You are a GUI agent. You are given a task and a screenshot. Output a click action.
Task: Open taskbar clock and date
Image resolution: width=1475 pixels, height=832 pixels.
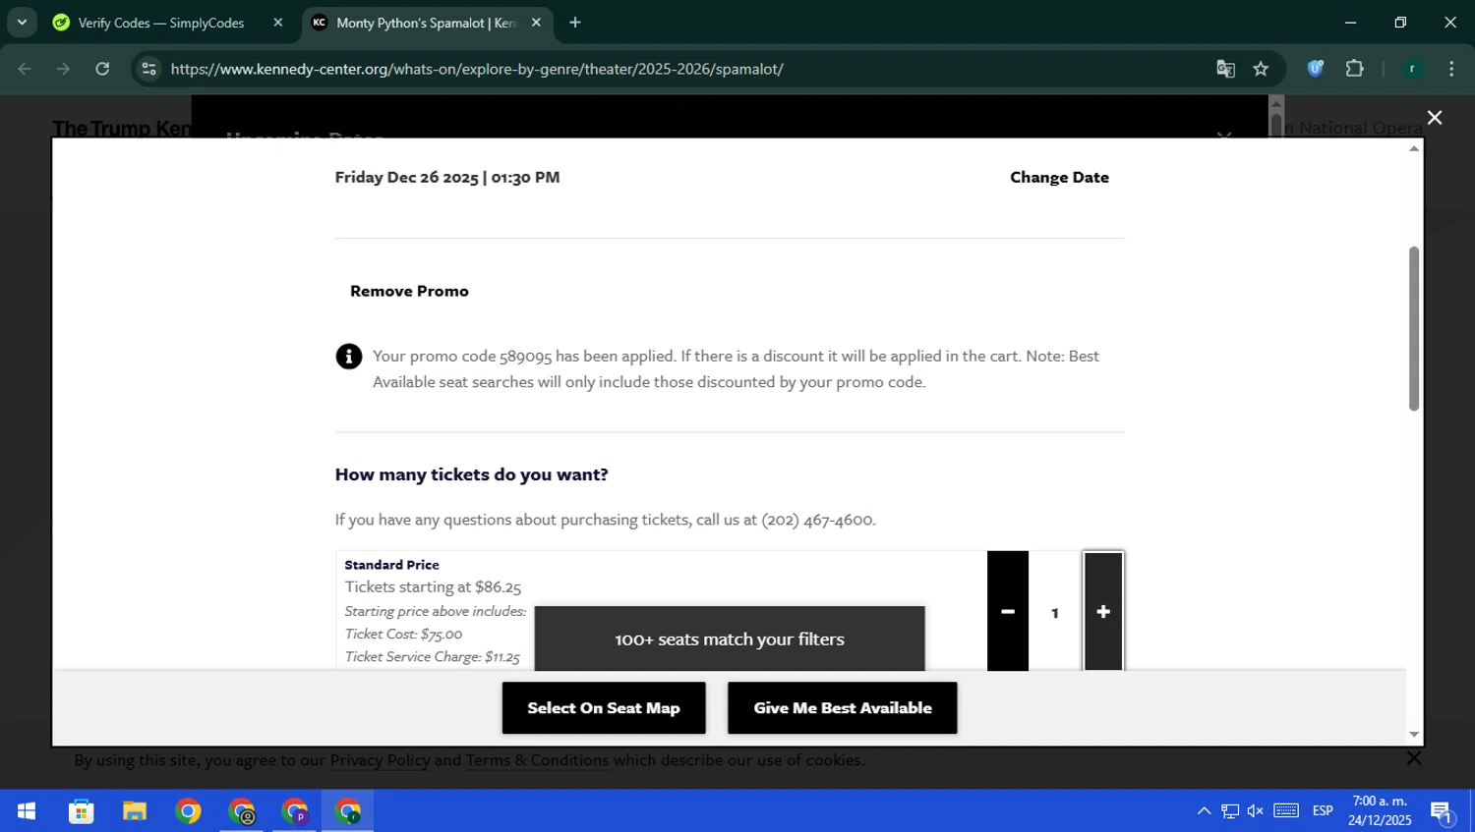pyautogui.click(x=1380, y=811)
